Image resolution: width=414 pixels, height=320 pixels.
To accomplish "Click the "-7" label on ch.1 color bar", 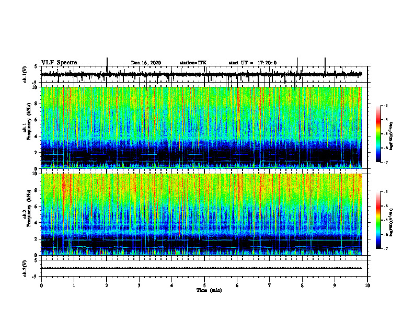I will coord(385,162).
